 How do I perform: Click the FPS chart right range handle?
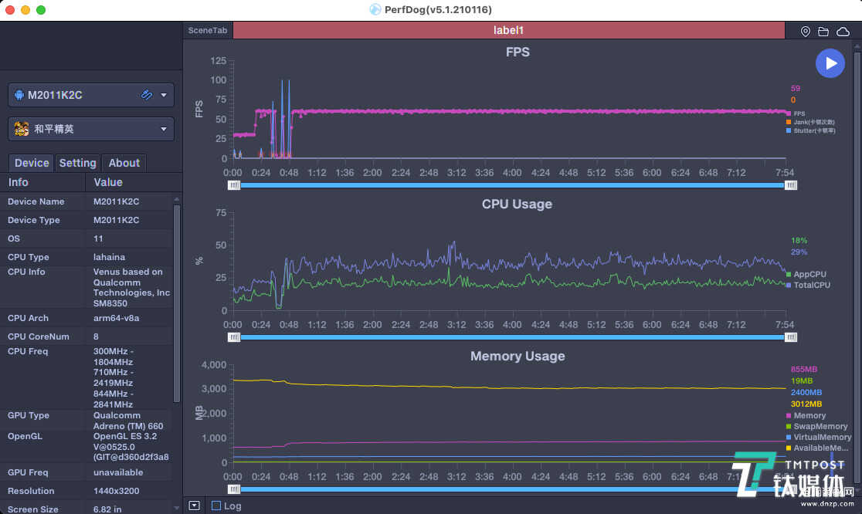[x=790, y=185]
